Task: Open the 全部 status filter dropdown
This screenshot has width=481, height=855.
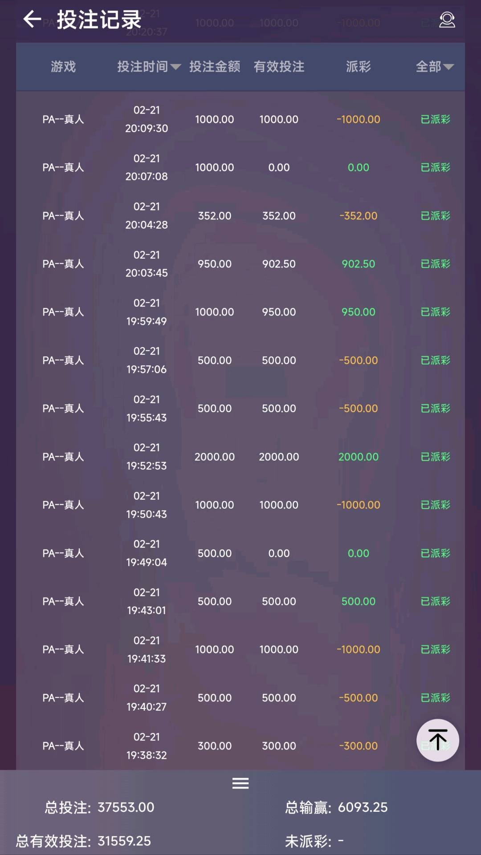Action: tap(435, 67)
